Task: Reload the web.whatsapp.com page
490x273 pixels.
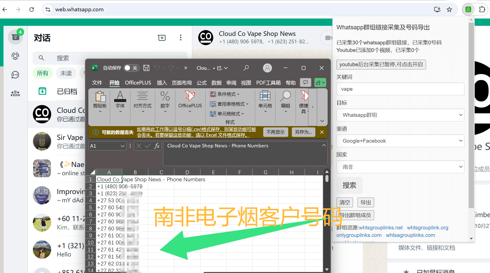Action: [32, 10]
